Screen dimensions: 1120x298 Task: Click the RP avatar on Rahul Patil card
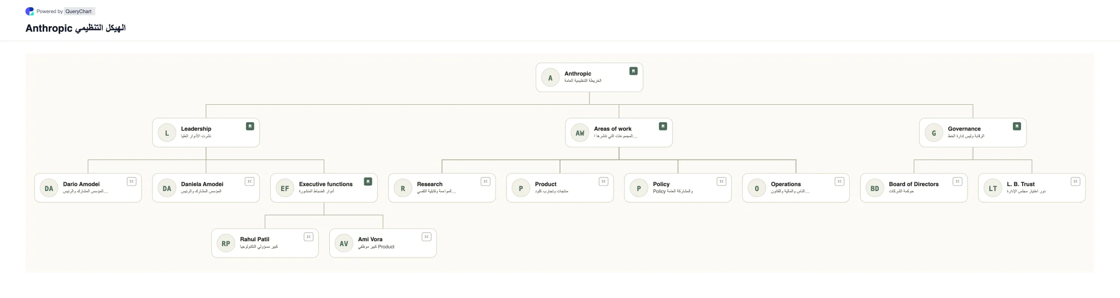point(226,243)
